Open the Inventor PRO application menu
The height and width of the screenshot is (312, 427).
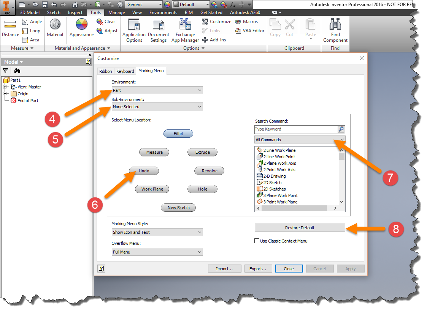coord(7,7)
